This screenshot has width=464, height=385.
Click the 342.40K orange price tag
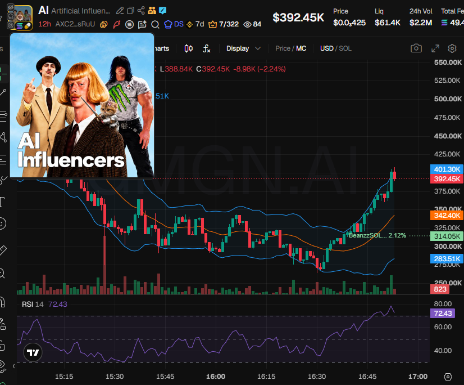point(447,216)
